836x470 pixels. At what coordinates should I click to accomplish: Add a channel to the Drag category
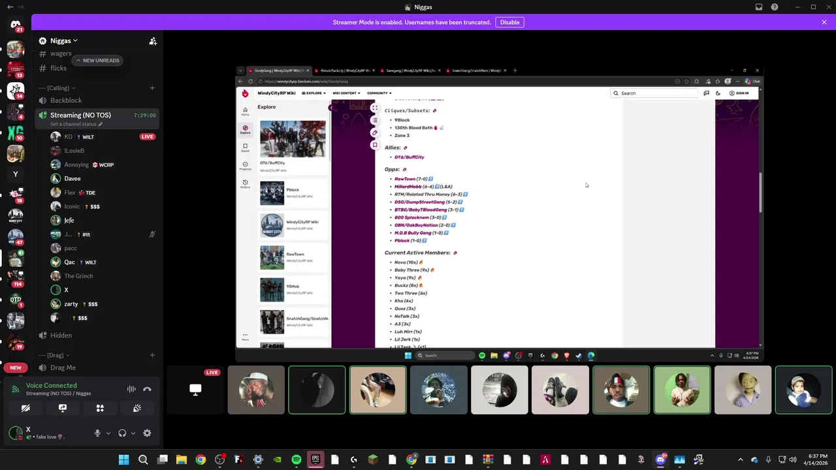click(x=152, y=355)
